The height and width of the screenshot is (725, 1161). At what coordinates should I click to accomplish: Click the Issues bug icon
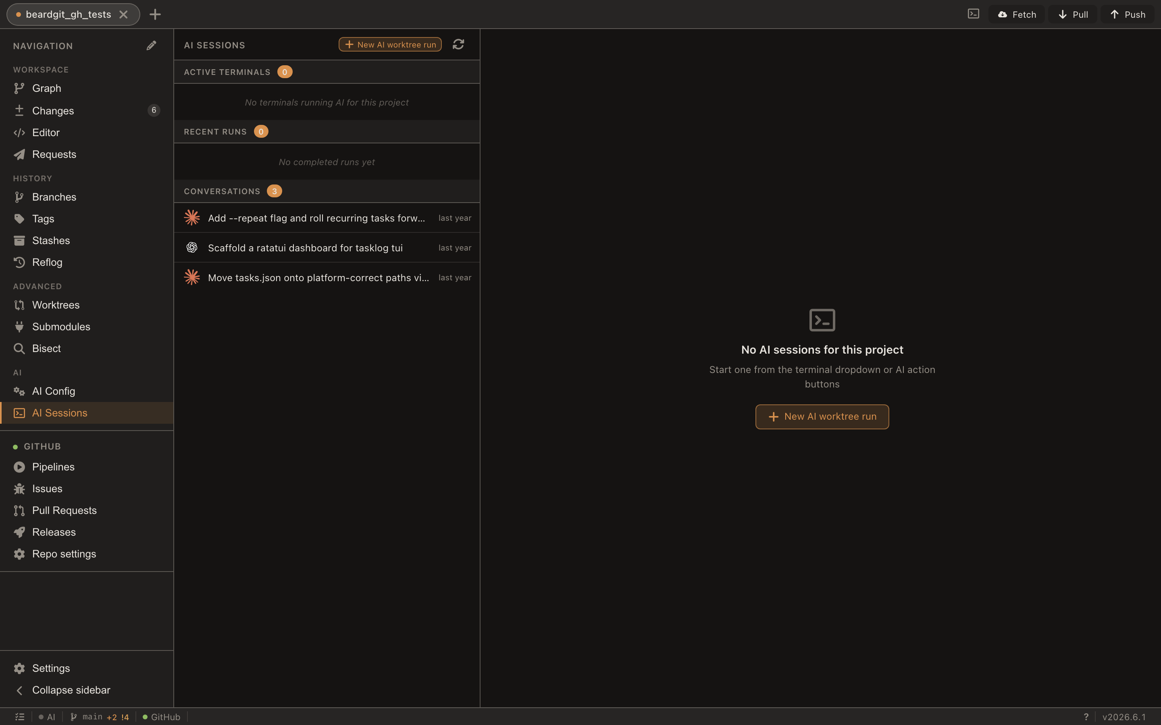point(19,489)
